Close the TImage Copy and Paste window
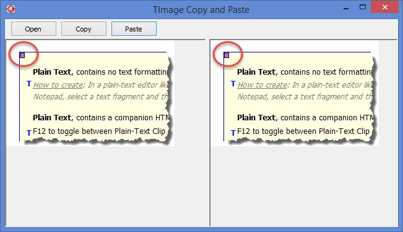403x232 pixels. point(385,7)
